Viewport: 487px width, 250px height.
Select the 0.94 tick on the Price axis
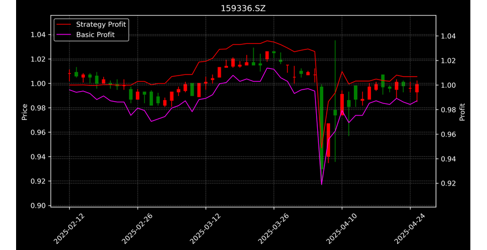click(38, 157)
